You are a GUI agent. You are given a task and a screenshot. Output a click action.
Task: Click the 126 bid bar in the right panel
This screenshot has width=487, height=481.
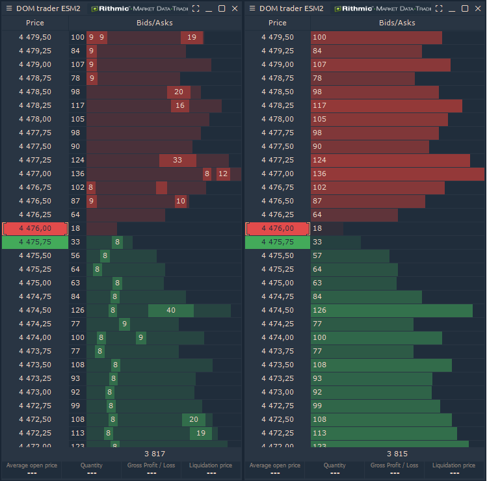(391, 311)
